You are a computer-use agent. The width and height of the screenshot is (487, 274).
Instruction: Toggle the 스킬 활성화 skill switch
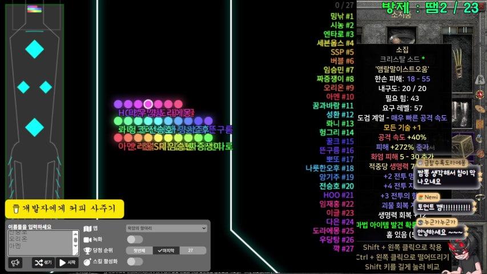tap(135, 261)
